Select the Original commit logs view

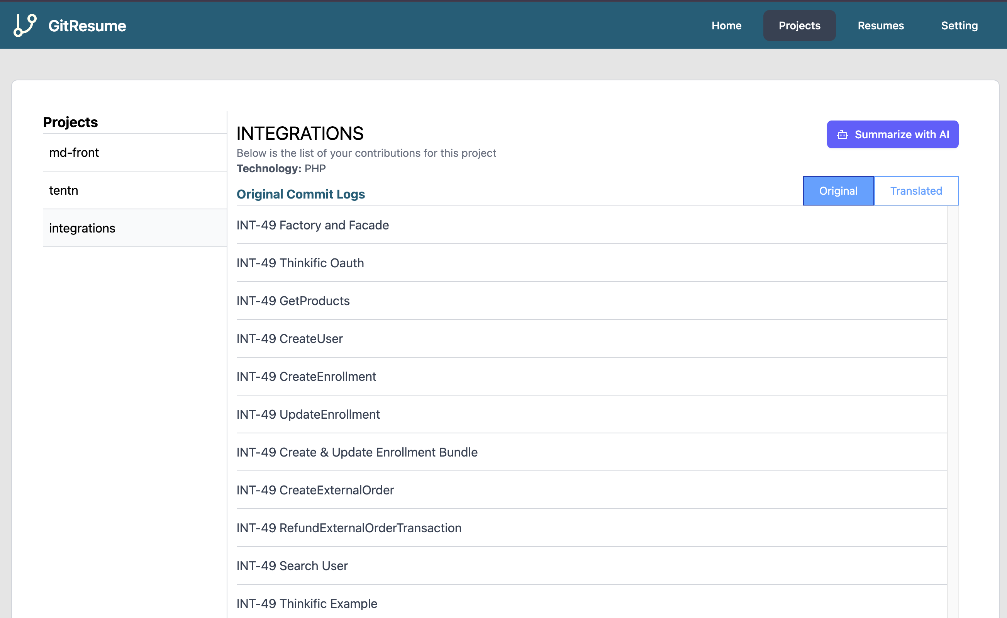(838, 190)
